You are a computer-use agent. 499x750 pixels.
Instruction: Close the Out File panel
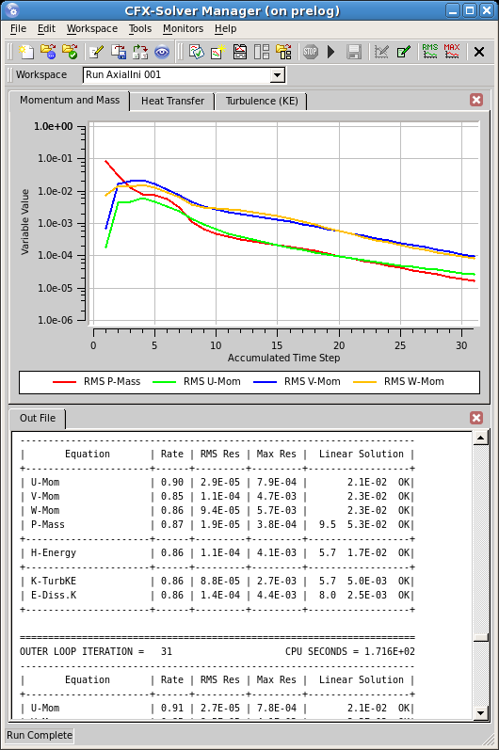tap(476, 418)
